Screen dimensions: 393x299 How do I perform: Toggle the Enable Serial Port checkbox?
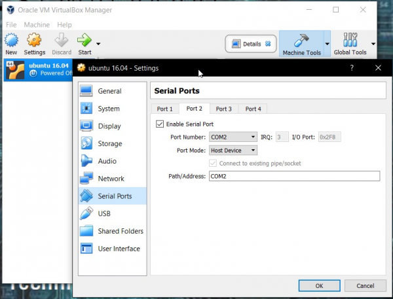point(160,124)
